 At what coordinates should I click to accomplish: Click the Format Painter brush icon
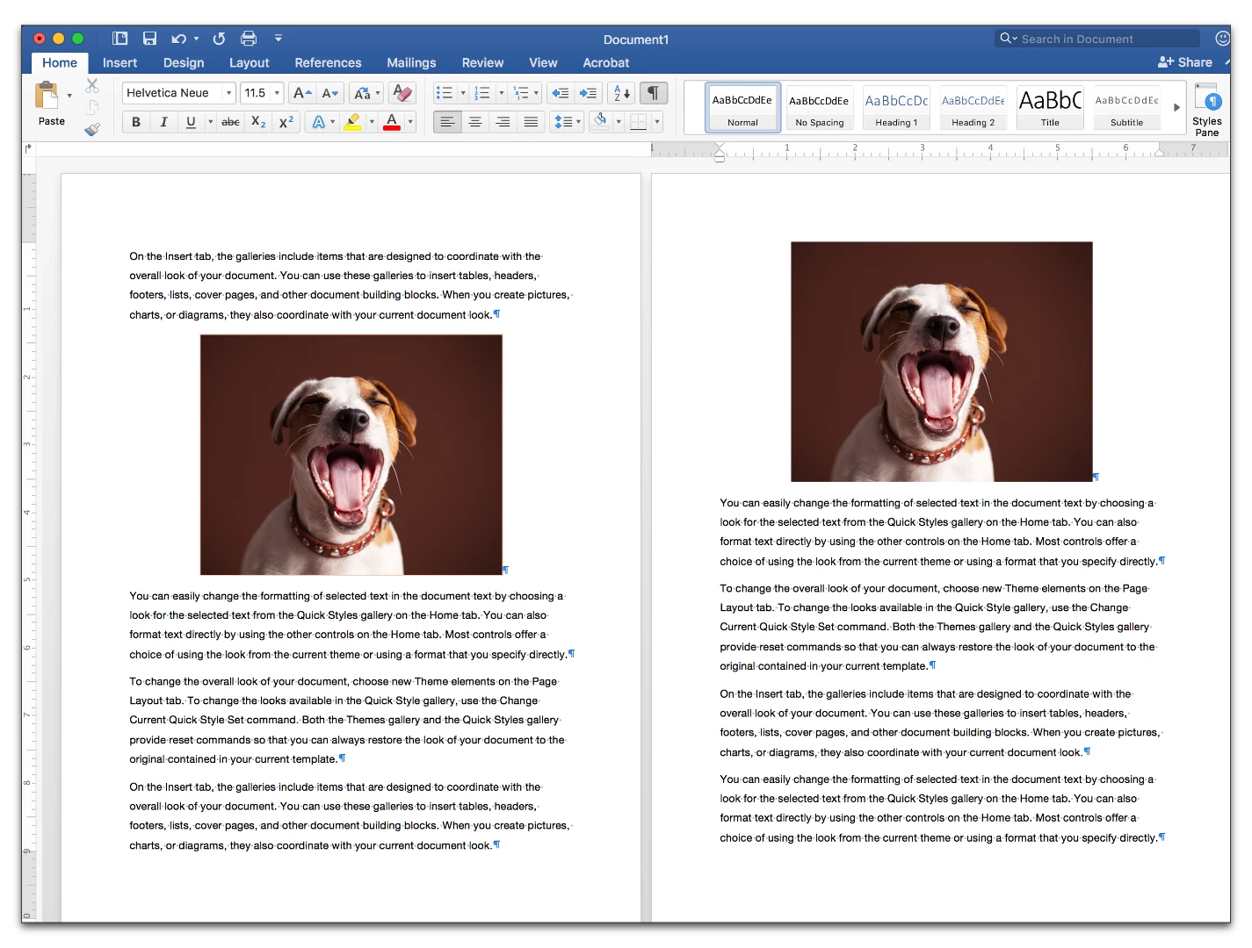[92, 129]
